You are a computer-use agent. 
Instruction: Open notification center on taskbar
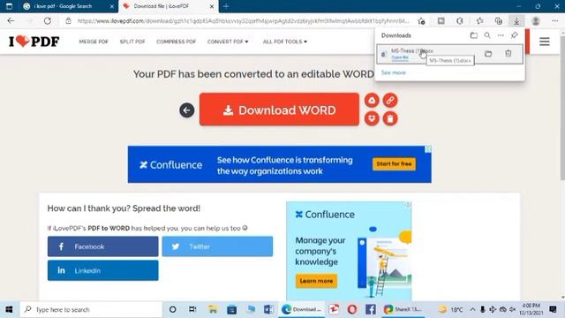coord(553,309)
